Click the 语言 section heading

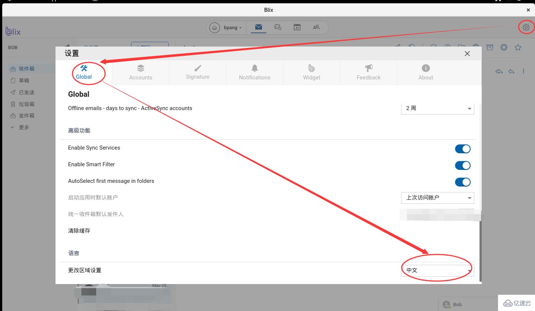click(74, 253)
